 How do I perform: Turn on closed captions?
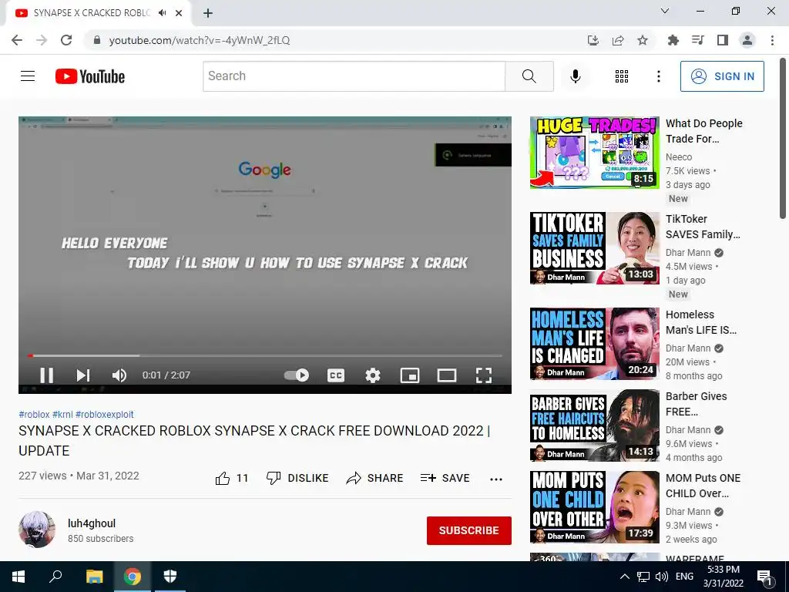pos(336,375)
